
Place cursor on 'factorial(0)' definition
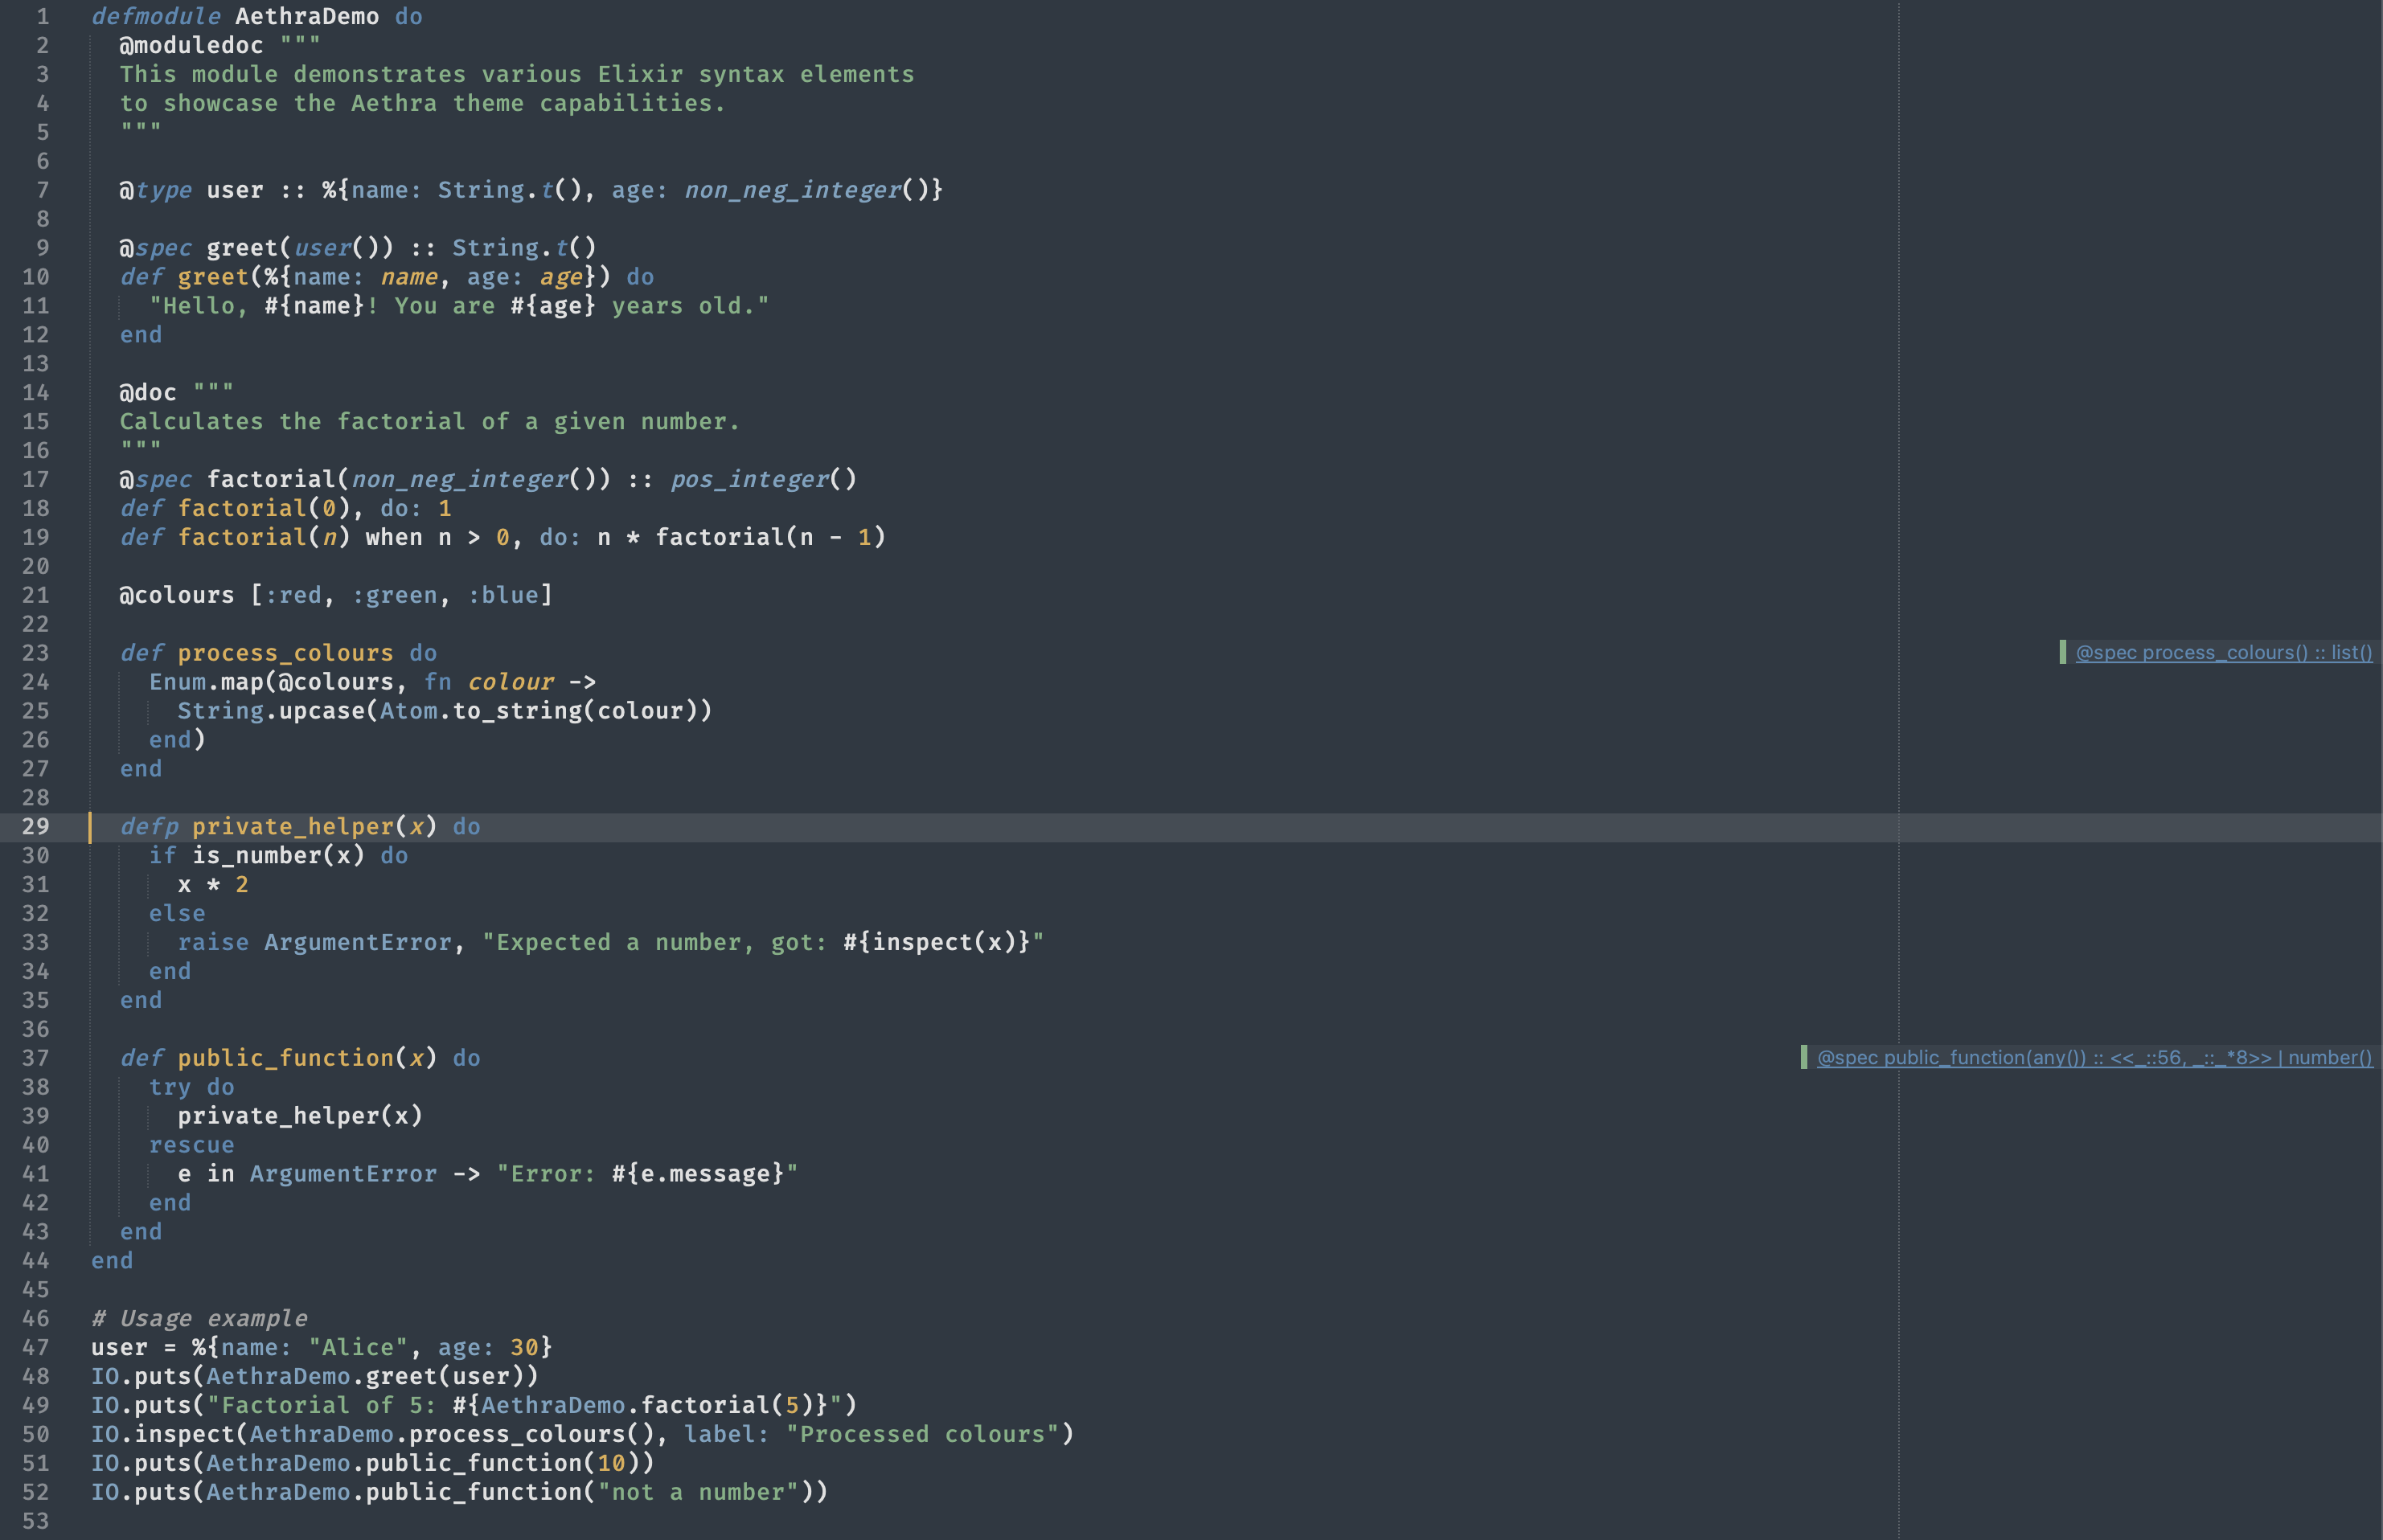[264, 508]
